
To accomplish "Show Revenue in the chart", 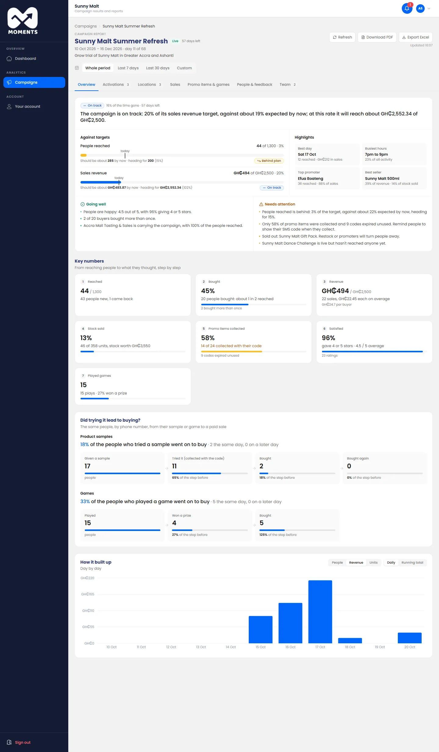I will click(x=356, y=562).
